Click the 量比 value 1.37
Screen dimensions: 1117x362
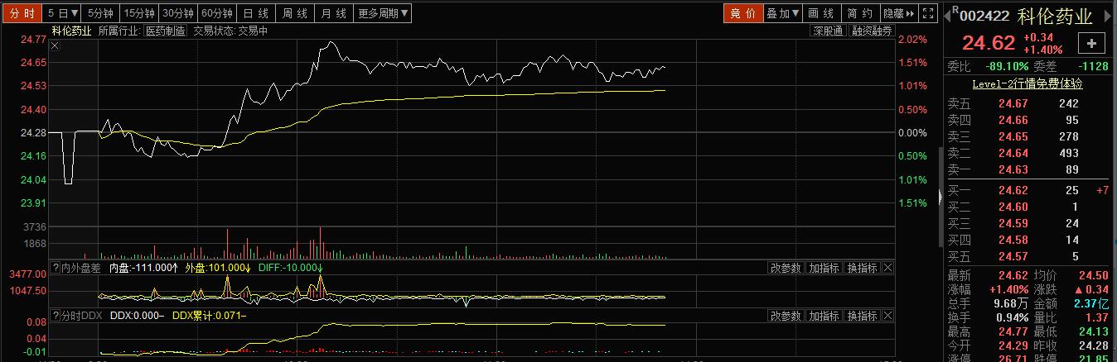1097,317
